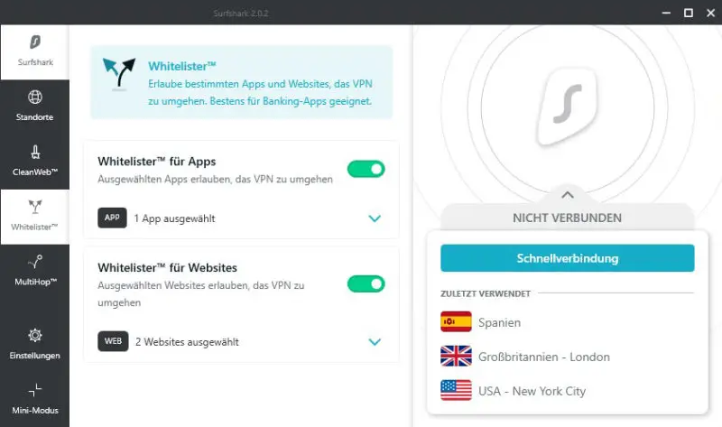Expand connection panel with up chevron
722x427 pixels.
pyautogui.click(x=568, y=195)
